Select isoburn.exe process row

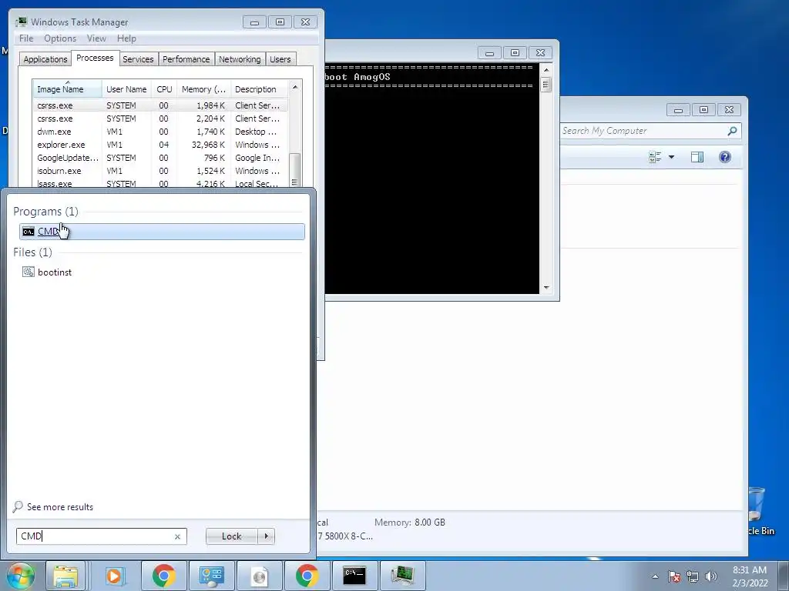click(x=160, y=171)
